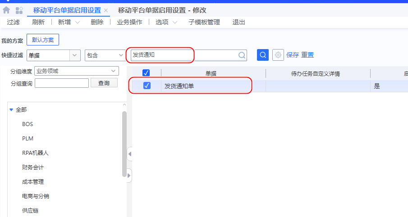Open the 包含 condition dropdown
The image size is (408, 217).
[x=120, y=55]
